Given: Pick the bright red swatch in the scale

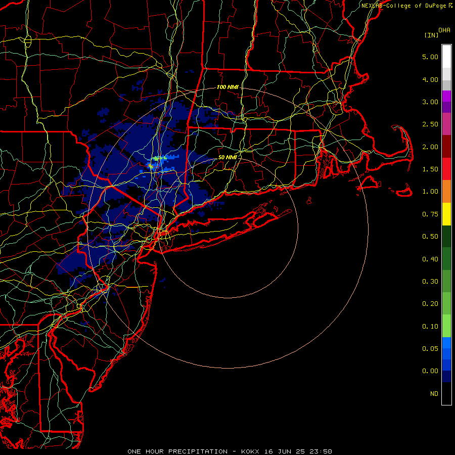Looking at the screenshot, I should click(x=446, y=169).
